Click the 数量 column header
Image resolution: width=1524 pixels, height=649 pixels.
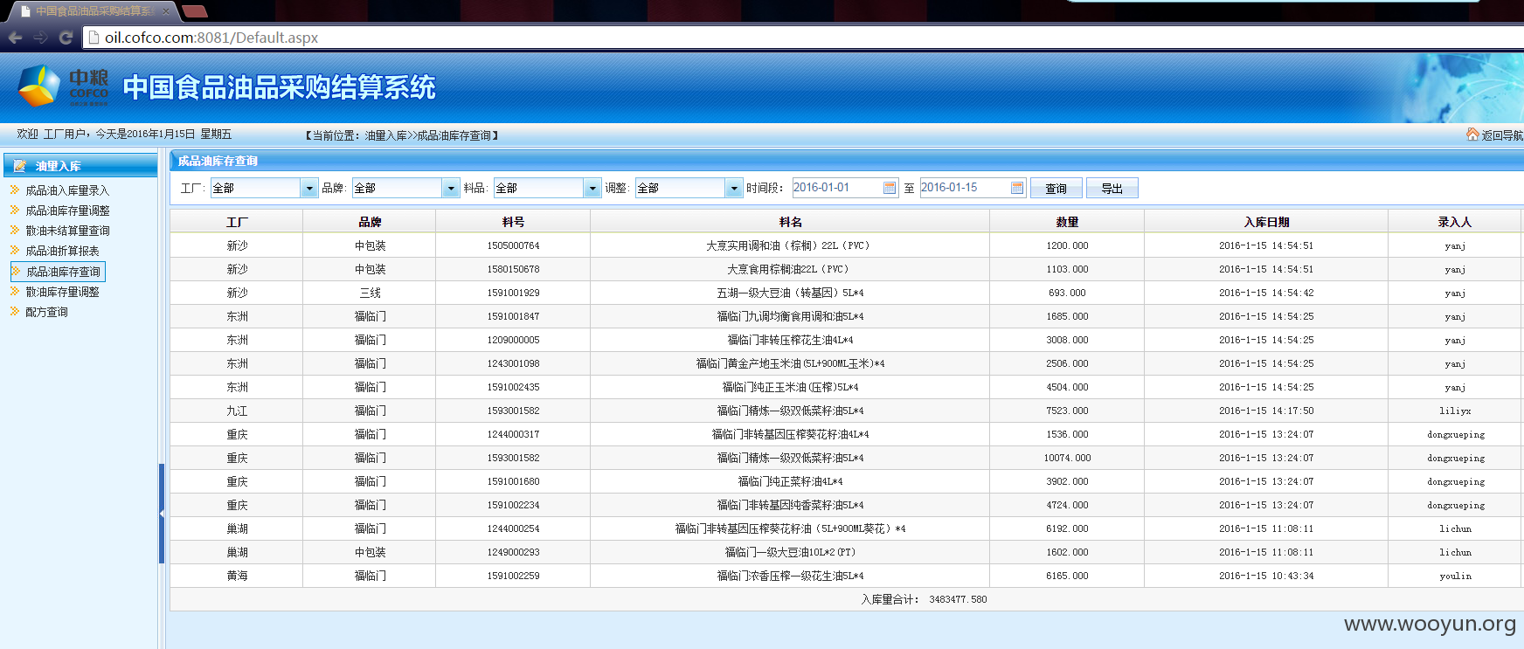click(1067, 222)
